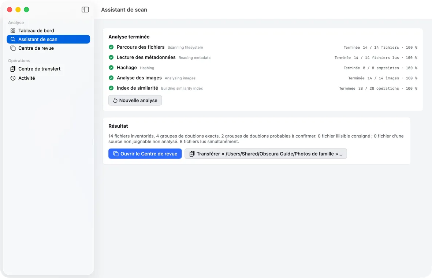Click the Centre de transfert icon
Image resolution: width=432 pixels, height=278 pixels.
click(13, 69)
